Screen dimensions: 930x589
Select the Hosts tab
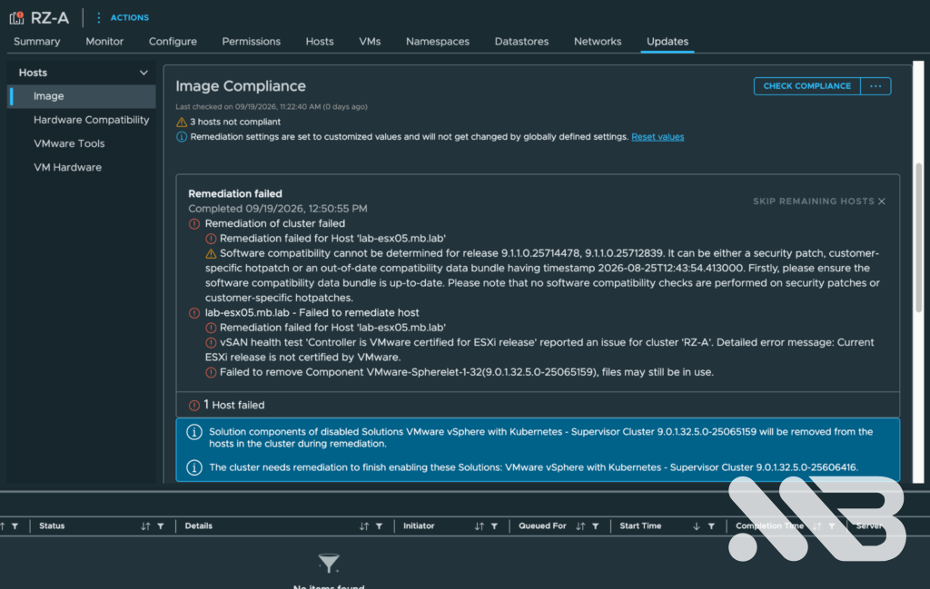[320, 42]
